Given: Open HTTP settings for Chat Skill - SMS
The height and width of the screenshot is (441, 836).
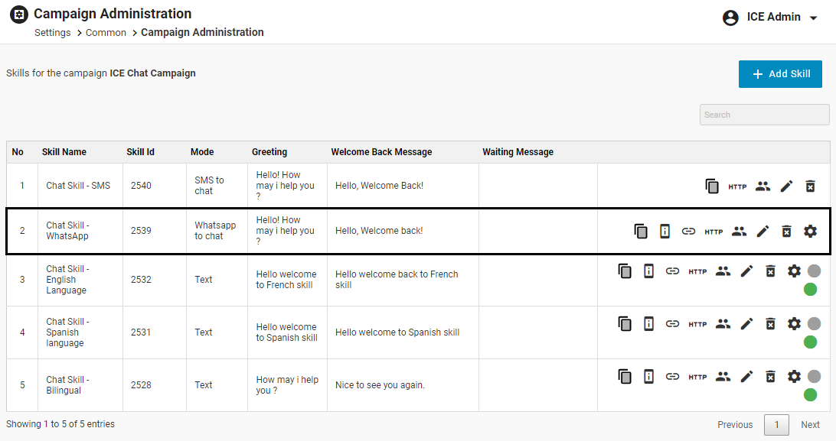Looking at the screenshot, I should pos(737,186).
